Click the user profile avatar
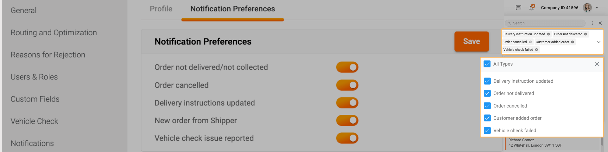 [587, 8]
